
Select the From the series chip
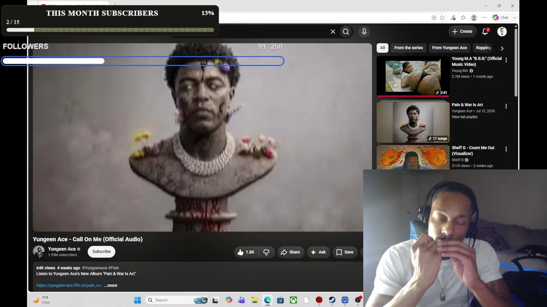coord(409,48)
